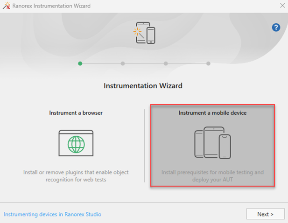Image resolution: width=288 pixels, height=223 pixels.
Task: Click the first green progress step dot
Action: pyautogui.click(x=80, y=63)
